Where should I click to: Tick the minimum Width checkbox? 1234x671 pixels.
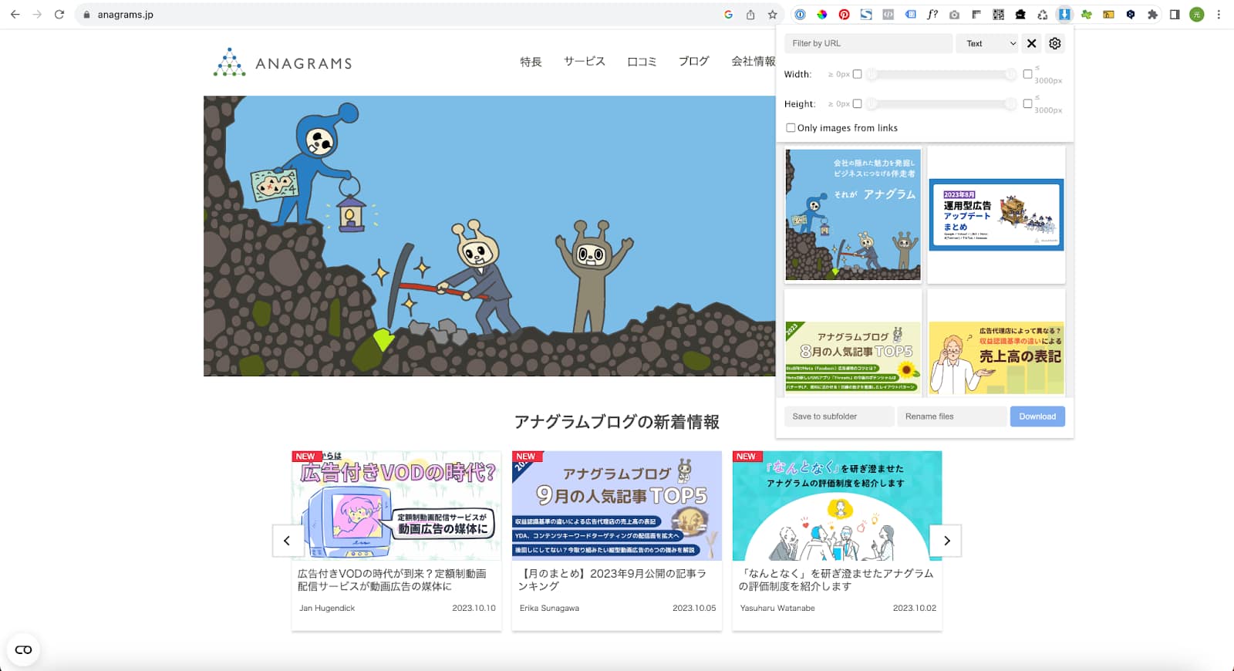pos(857,74)
